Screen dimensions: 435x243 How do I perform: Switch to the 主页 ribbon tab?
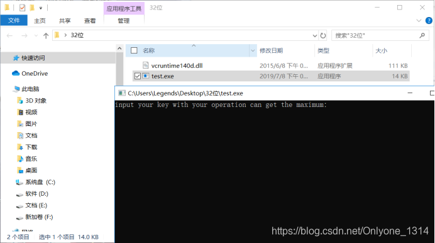click(40, 21)
